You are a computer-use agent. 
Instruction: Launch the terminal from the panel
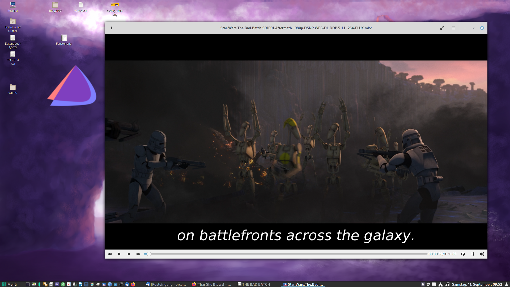(28, 284)
